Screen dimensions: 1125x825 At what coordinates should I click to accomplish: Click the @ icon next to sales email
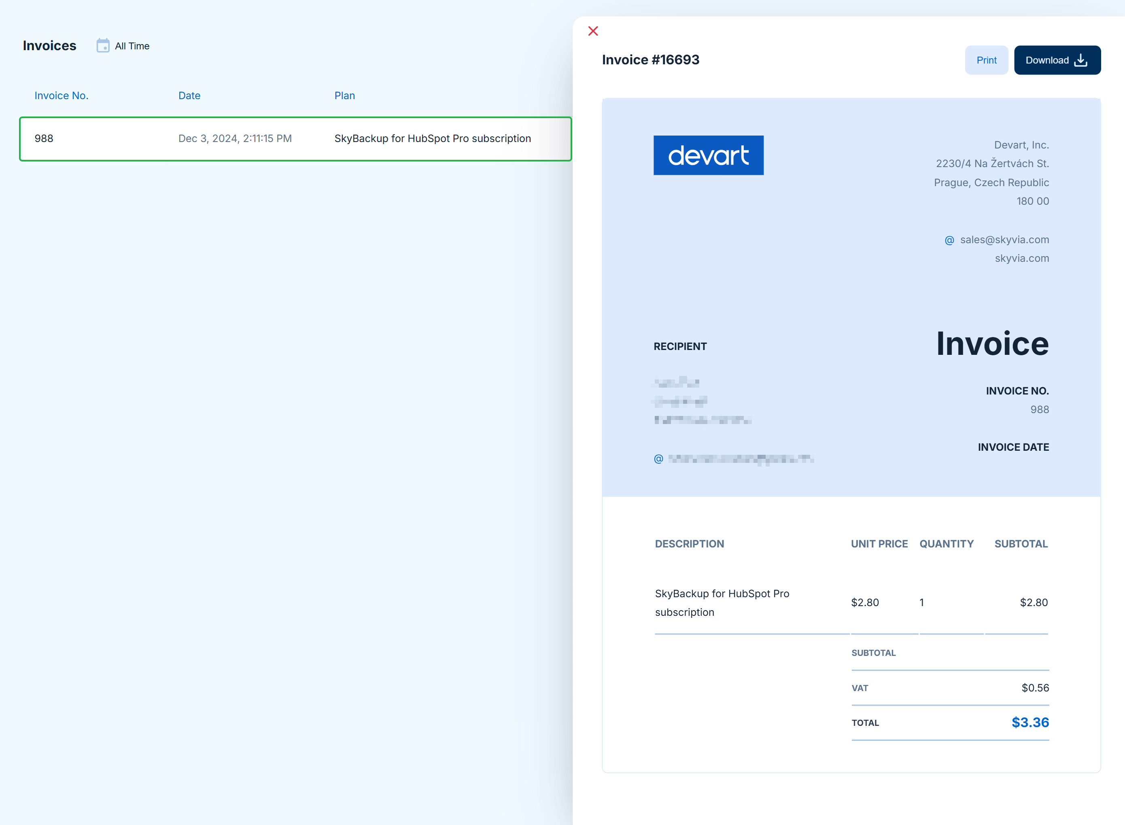pos(949,240)
